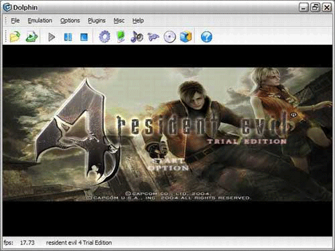The image size is (335, 251).
Task: Stop emulation with the blue square icon
Action: point(84,37)
